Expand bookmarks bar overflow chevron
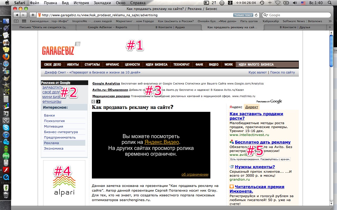 click(x=330, y=21)
